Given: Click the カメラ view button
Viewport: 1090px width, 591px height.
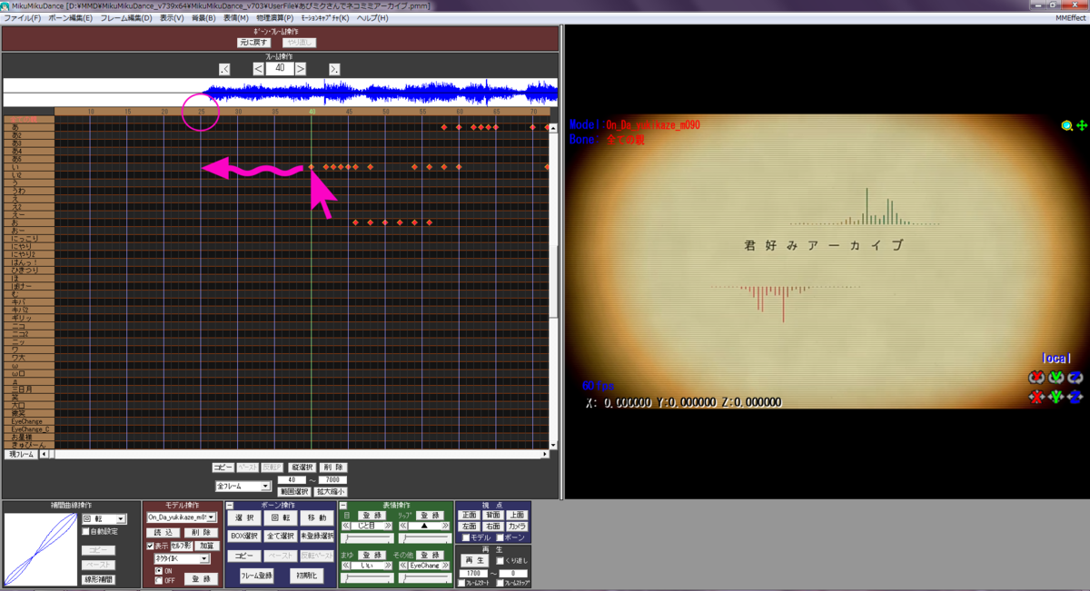Looking at the screenshot, I should [x=517, y=526].
